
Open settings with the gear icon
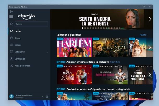(x=47, y=97)
